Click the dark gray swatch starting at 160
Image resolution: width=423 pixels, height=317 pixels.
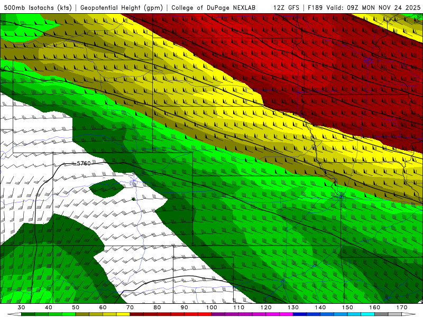coord(381,314)
